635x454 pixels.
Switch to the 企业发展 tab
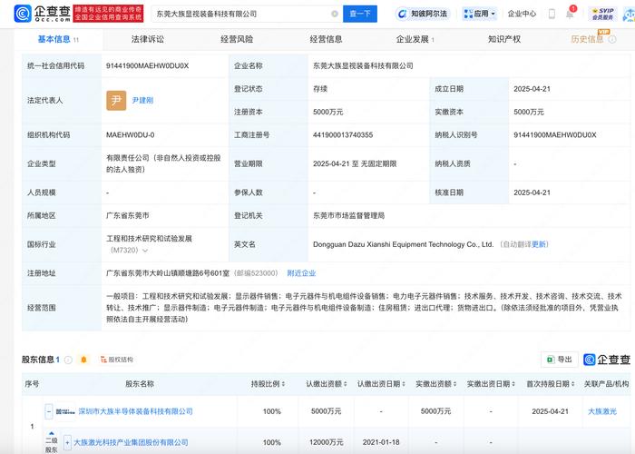[x=415, y=39]
